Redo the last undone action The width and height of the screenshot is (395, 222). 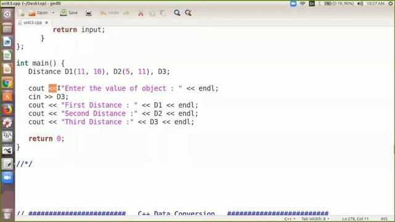coord(126,13)
